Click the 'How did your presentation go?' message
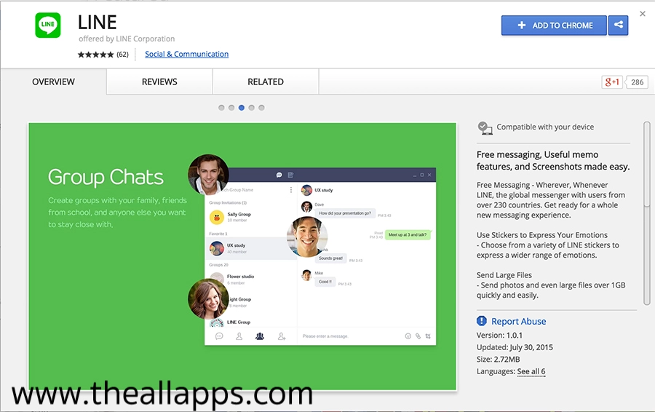The height and width of the screenshot is (412, 655). click(345, 213)
